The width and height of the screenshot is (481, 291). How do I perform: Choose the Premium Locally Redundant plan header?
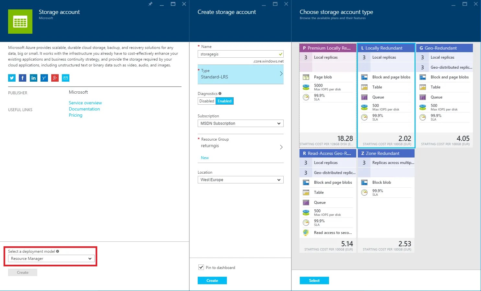click(328, 48)
